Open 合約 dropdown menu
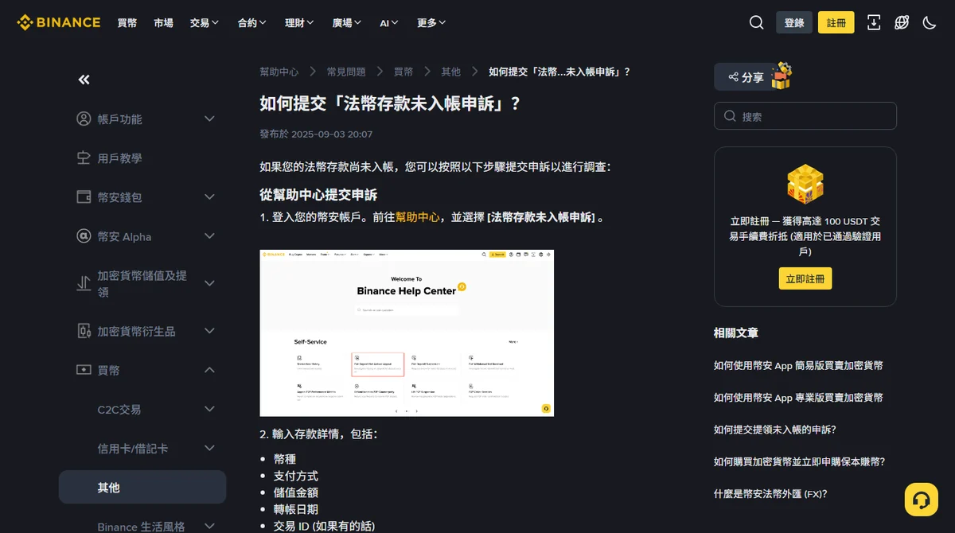The image size is (955, 533). coord(252,23)
